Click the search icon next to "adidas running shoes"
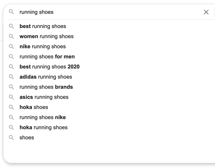 tap(11, 77)
